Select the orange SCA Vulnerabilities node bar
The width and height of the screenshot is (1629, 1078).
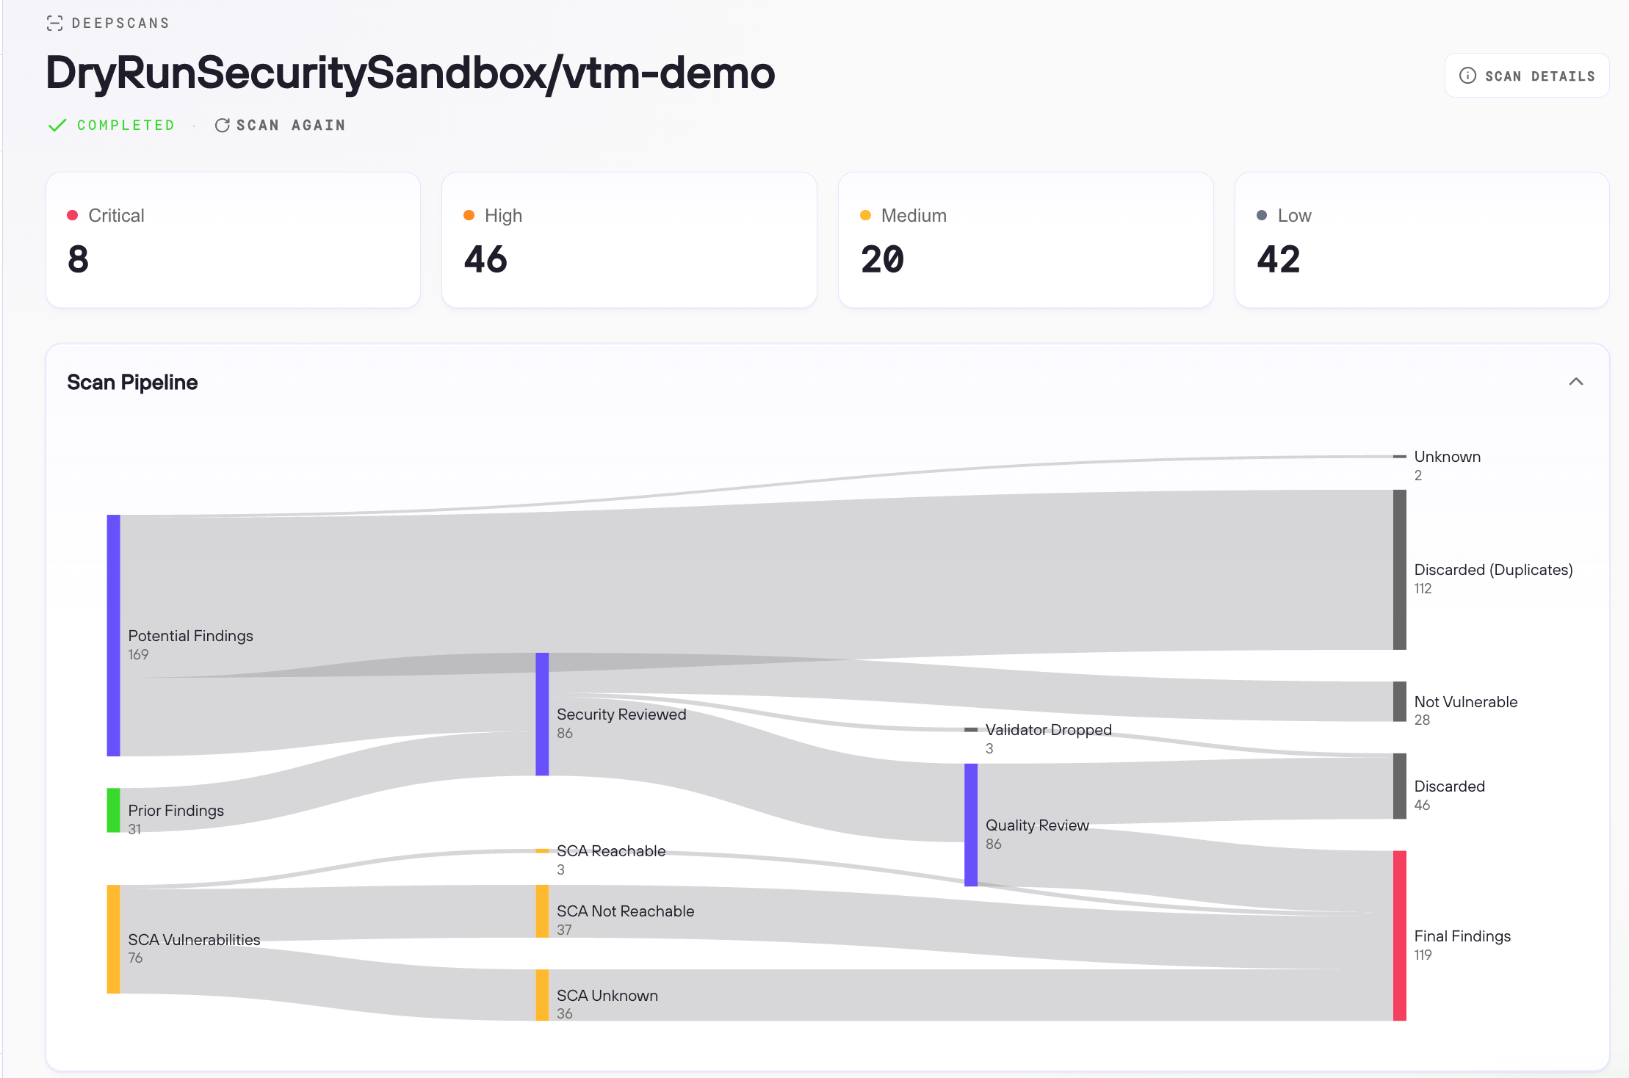click(x=113, y=939)
